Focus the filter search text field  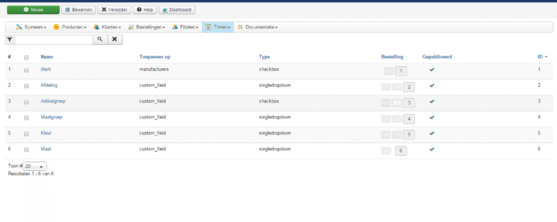tap(54, 39)
